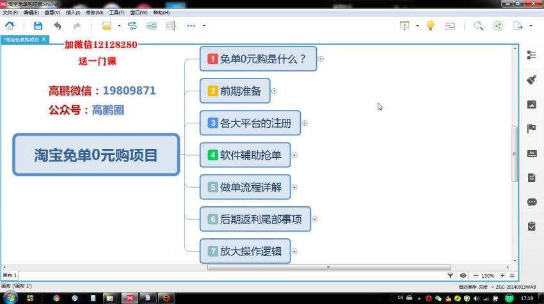Select the central topic 淘宝免单0元购项目
544x304 pixels.
coord(96,155)
